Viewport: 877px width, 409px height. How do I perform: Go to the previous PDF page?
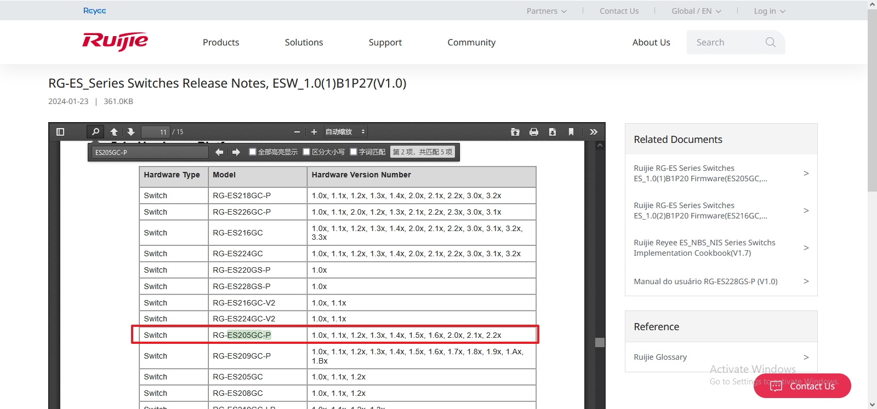coord(114,132)
